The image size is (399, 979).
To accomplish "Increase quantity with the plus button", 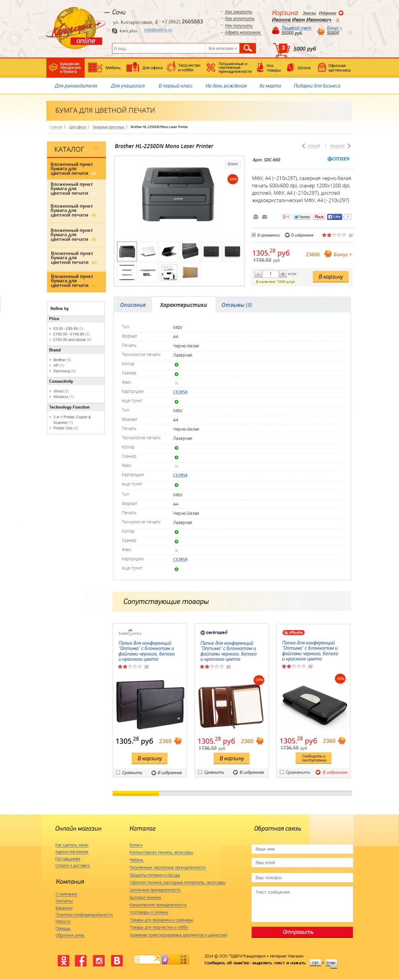I will [282, 274].
